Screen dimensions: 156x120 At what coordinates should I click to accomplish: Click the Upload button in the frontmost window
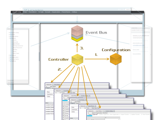tap(93, 119)
